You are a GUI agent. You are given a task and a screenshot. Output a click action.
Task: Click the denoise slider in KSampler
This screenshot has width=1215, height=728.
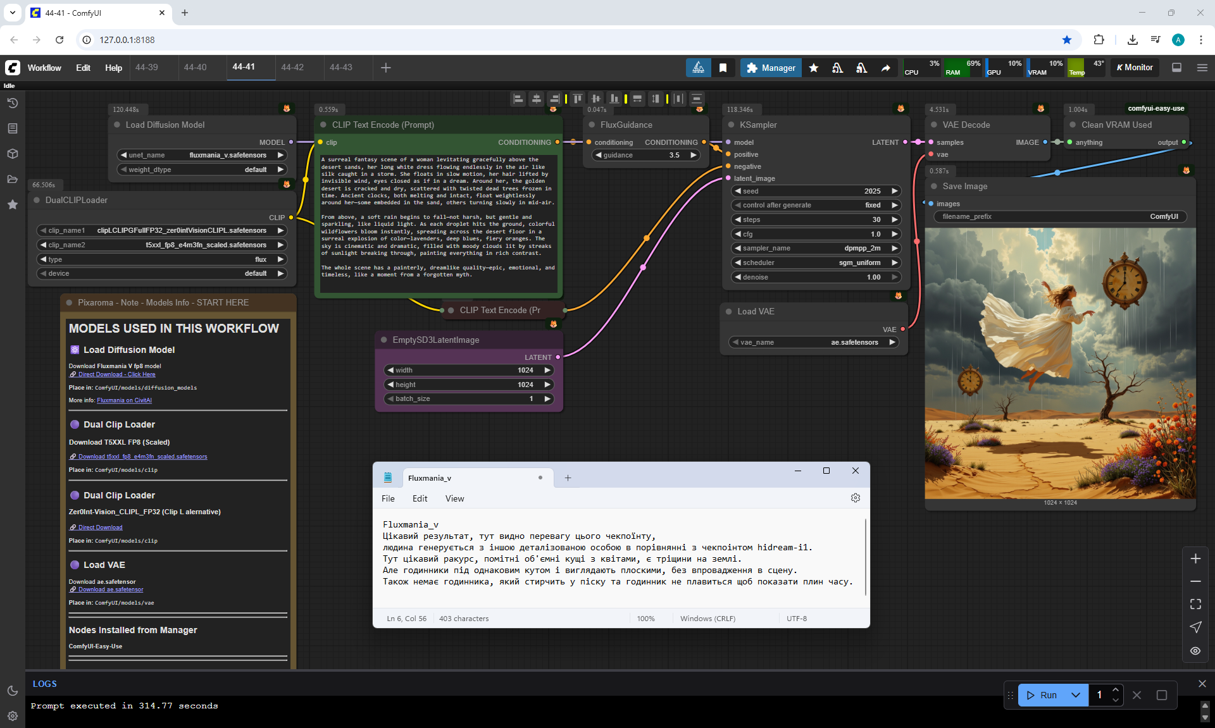point(816,277)
